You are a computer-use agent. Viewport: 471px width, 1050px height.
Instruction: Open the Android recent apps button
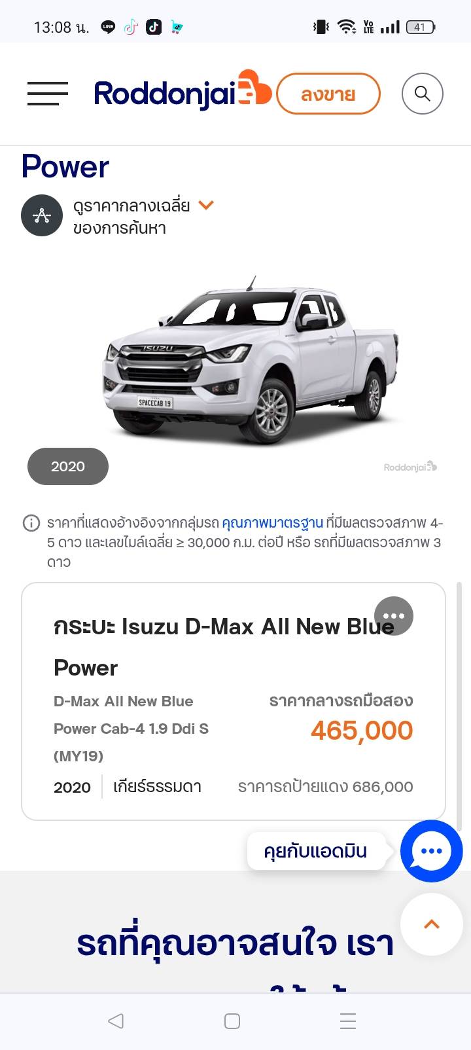point(348,1021)
